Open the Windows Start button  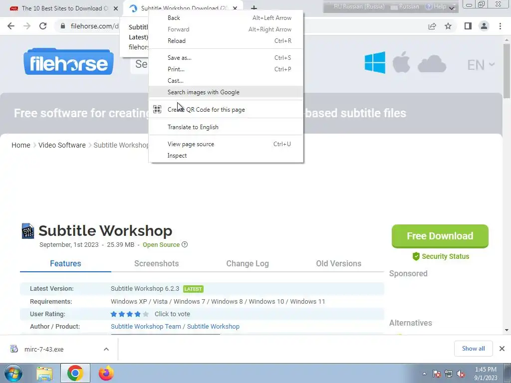pyautogui.click(x=13, y=373)
